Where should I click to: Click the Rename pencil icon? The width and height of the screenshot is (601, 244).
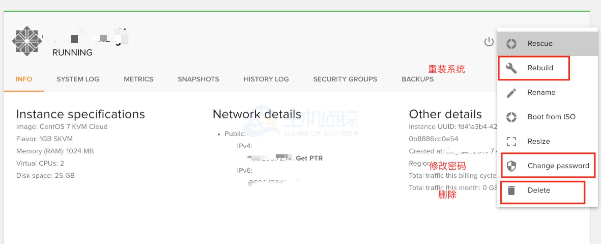coord(511,93)
